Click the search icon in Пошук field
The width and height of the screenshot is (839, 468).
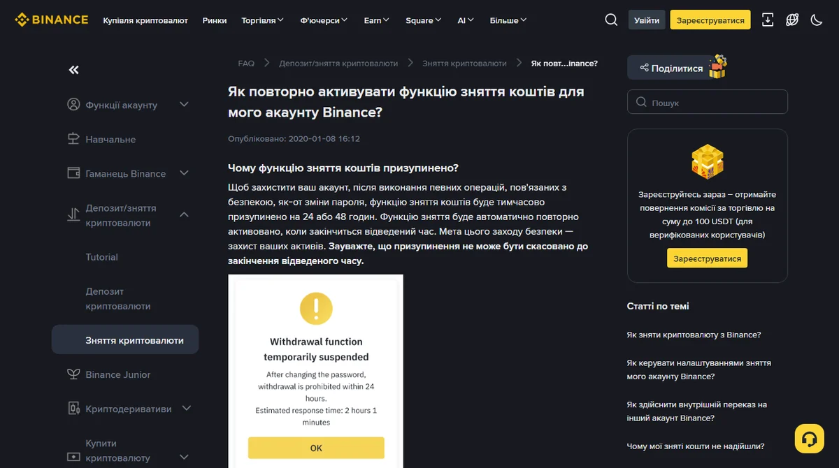click(x=641, y=103)
